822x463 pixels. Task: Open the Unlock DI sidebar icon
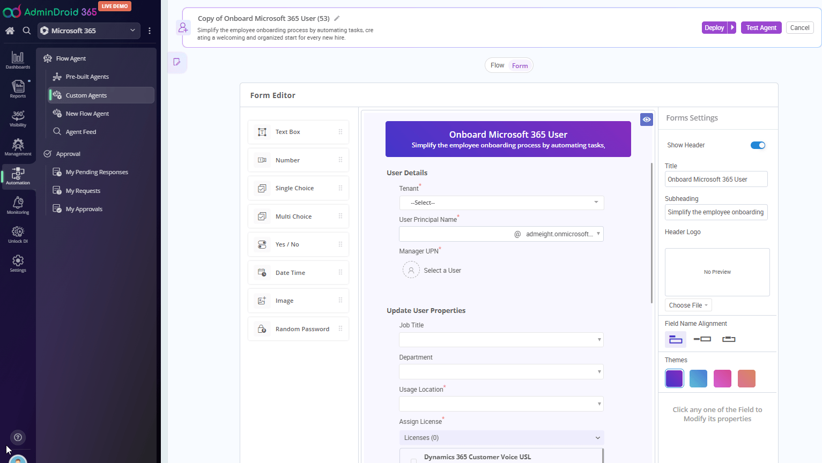(18, 234)
